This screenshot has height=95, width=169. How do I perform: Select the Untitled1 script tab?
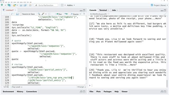pos(10,10)
